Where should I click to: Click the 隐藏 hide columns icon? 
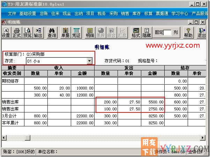click(x=147, y=33)
